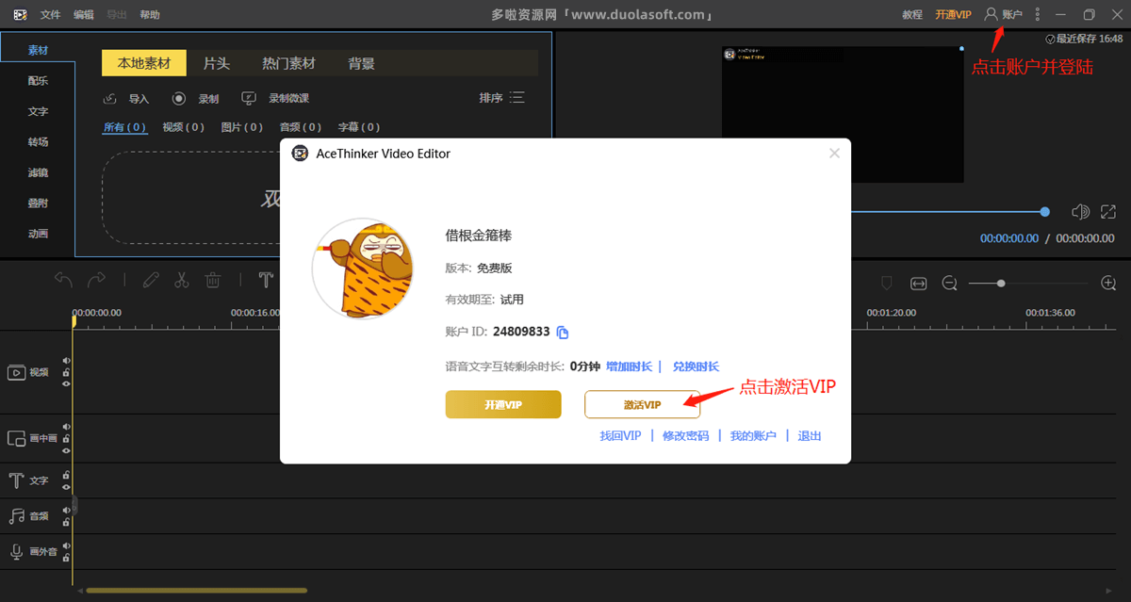
Task: Open the pencil edit tool in timeline toolbar
Action: tap(151, 280)
